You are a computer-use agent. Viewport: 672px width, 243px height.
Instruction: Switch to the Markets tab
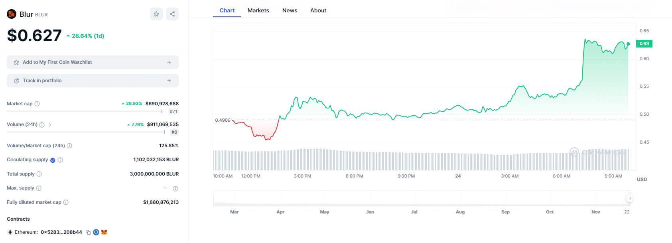point(258,10)
